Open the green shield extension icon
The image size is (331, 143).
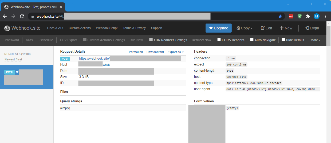pyautogui.click(x=300, y=16)
